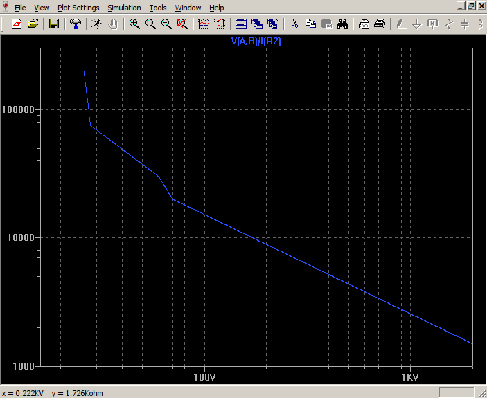
Task: Select the Zoom In magnifier icon
Action: pyautogui.click(x=134, y=24)
